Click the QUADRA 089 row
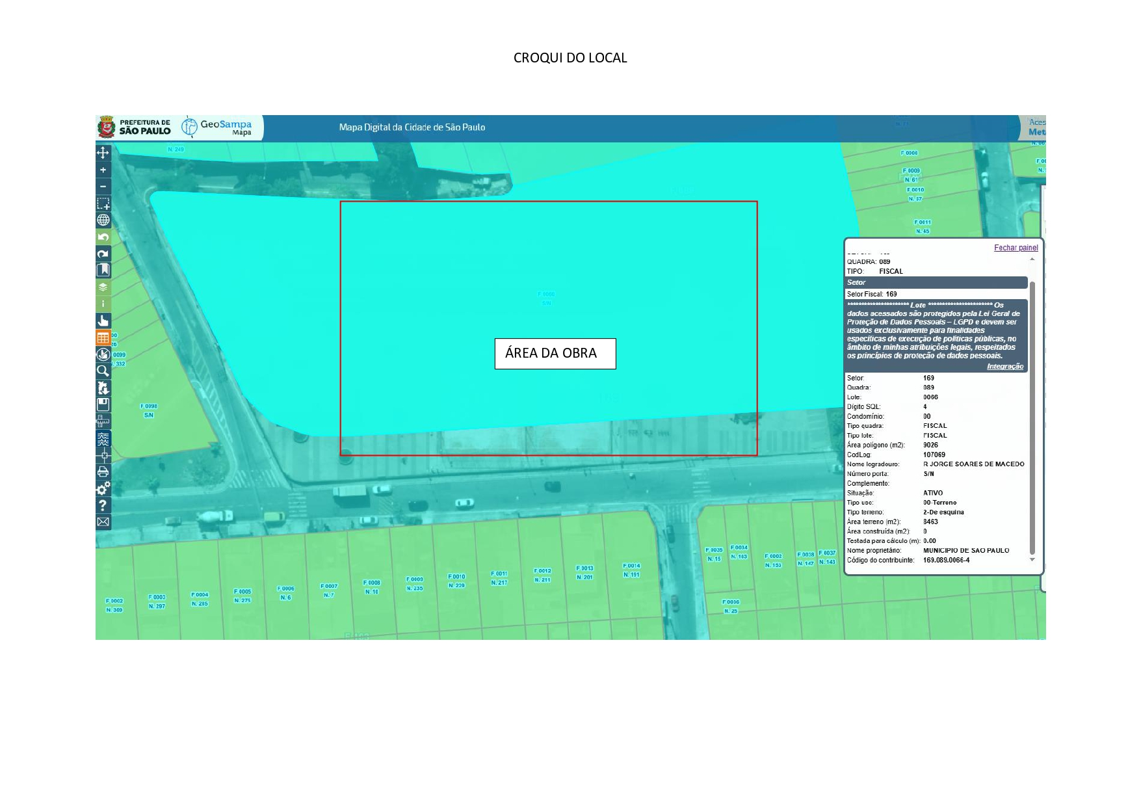Image resolution: width=1141 pixels, height=807 pixels. [869, 262]
